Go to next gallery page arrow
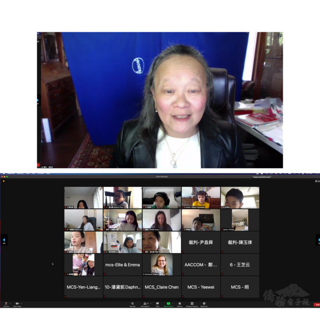The height and width of the screenshot is (320, 320). 317,240
